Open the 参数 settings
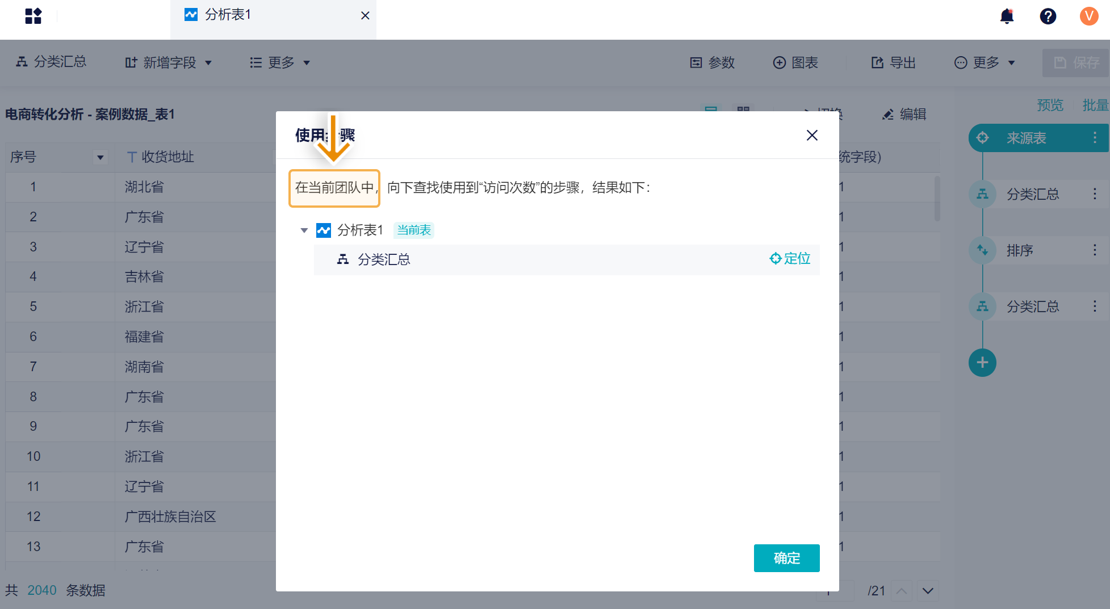 click(x=713, y=62)
